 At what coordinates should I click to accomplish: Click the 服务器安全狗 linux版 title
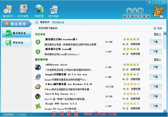pos(58,49)
